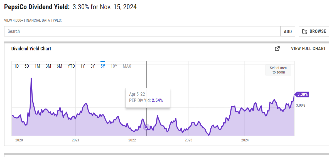Show MAX history range
This screenshot has width=334, height=157.
(127, 66)
